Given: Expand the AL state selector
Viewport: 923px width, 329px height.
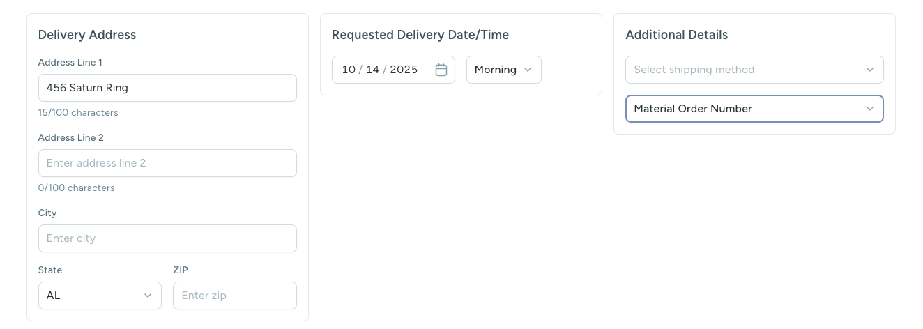Looking at the screenshot, I should coord(92,296).
